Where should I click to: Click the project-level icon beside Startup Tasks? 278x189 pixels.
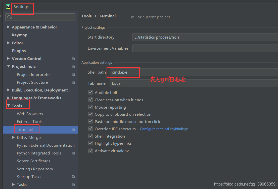73,177
